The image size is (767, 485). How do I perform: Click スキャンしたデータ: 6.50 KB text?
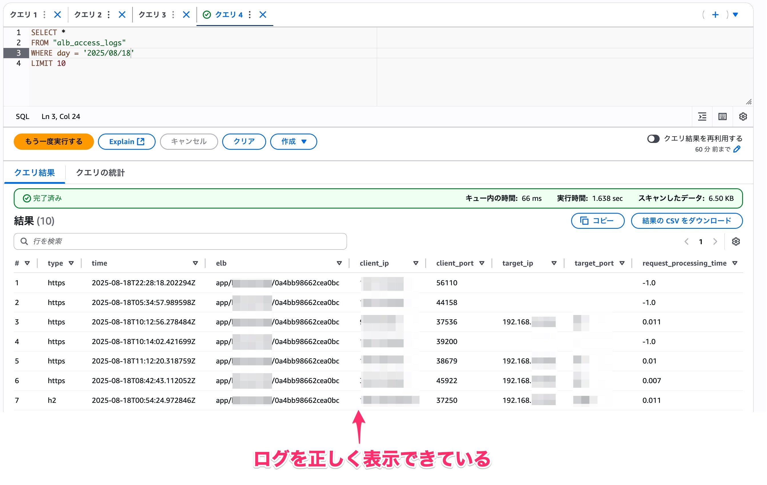[x=686, y=198]
